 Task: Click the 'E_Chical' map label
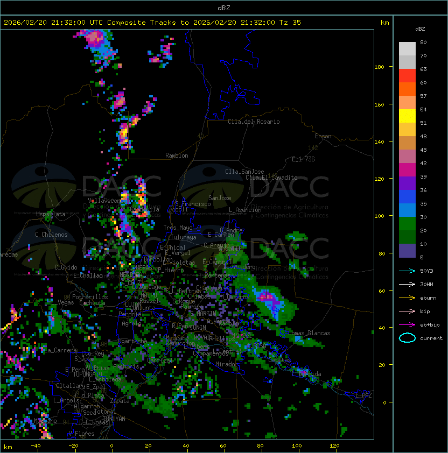(x=173, y=247)
